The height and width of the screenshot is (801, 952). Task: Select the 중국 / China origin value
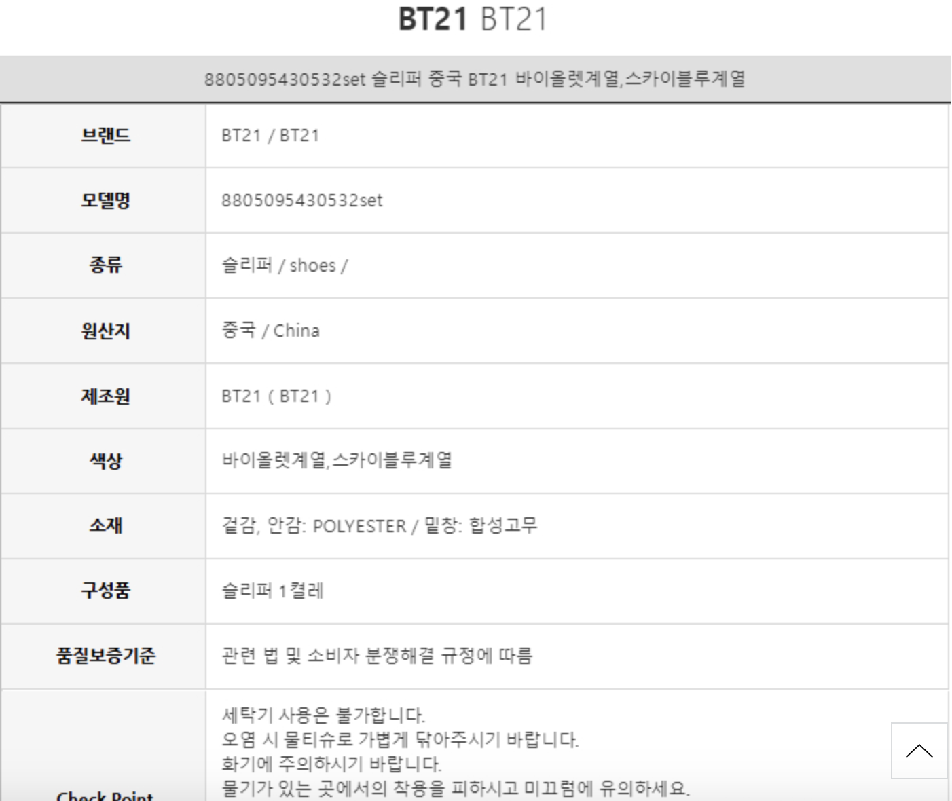[270, 331]
